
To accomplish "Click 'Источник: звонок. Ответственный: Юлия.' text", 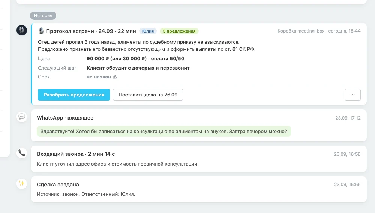I will [86, 194].
